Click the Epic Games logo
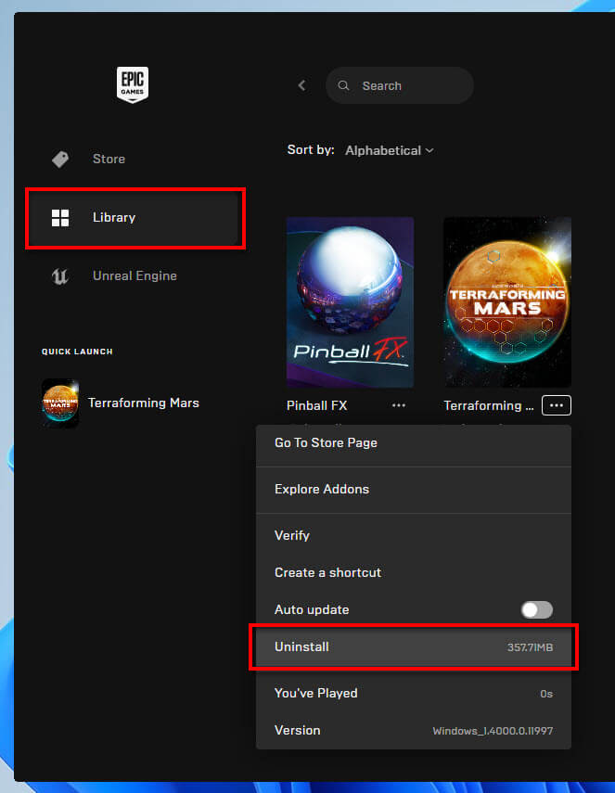The height and width of the screenshot is (793, 615). (x=133, y=85)
